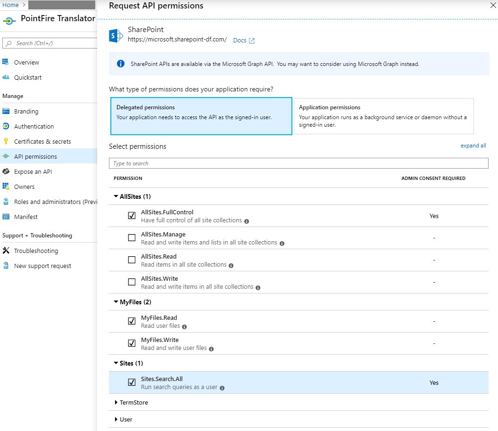Click the Roles and administrators icon
498x431 pixels.
coord(6,202)
